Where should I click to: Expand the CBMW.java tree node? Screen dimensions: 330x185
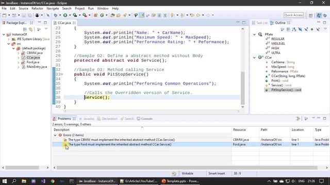tap(19, 53)
